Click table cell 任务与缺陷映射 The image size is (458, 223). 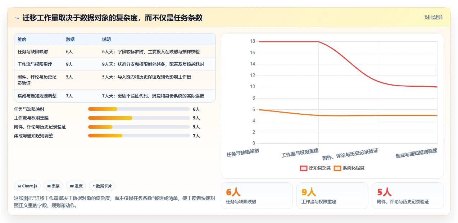[32, 51]
